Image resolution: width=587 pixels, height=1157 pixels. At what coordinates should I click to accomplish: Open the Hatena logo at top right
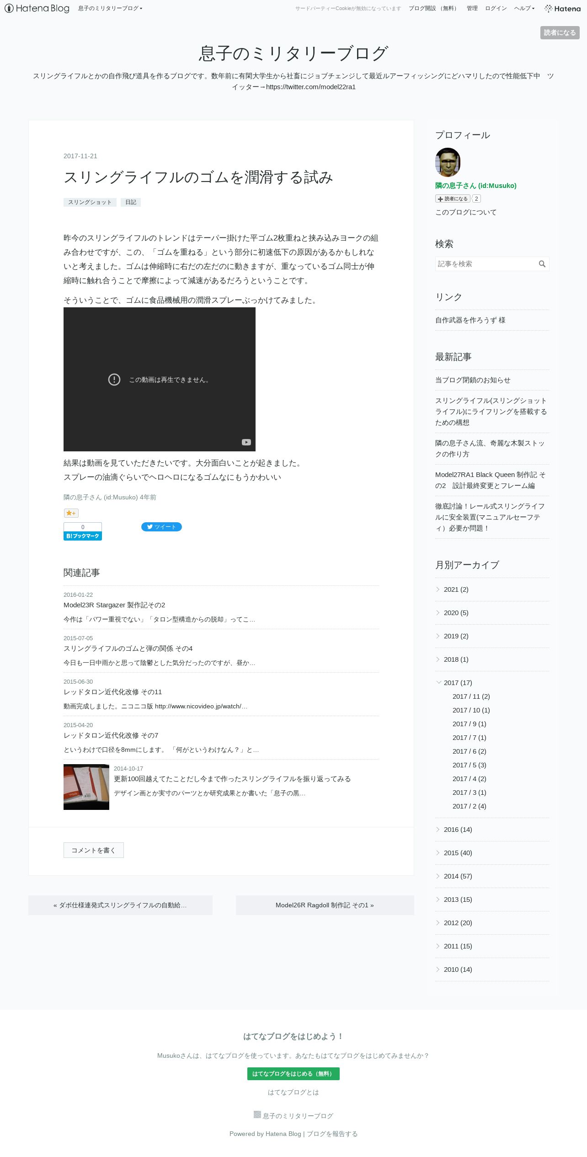[x=562, y=8]
